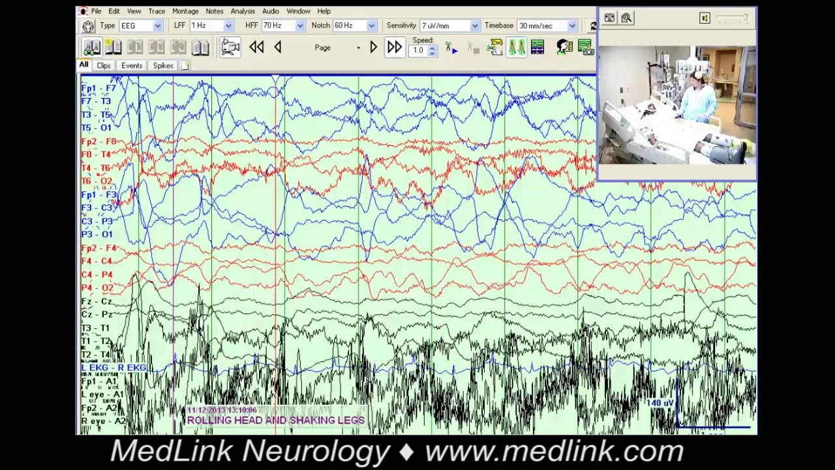Step back one page with single left arrow
835x470 pixels.
278,47
